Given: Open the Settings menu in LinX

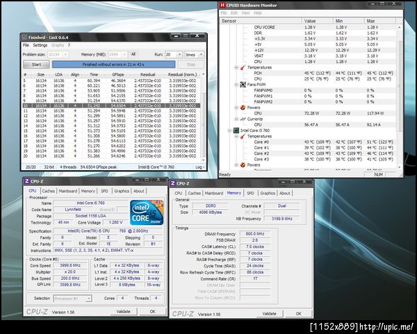Looking at the screenshot, I should [40, 45].
